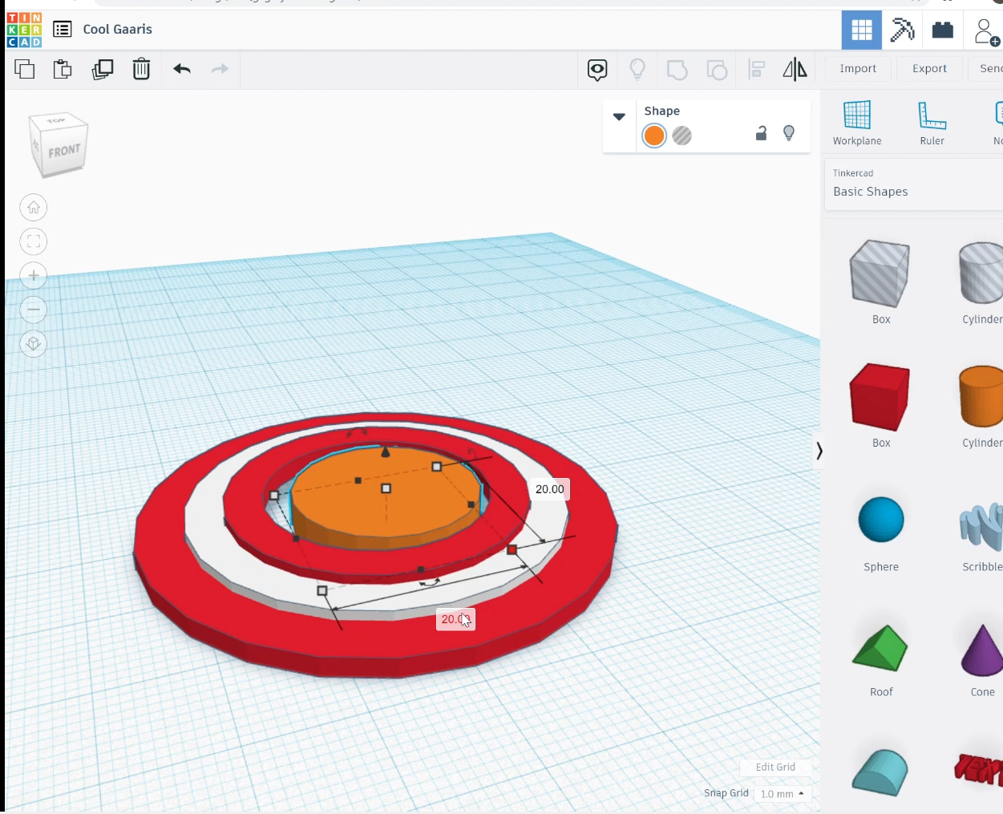Image resolution: width=1003 pixels, height=814 pixels.
Task: Open the Bricks mode
Action: point(943,30)
